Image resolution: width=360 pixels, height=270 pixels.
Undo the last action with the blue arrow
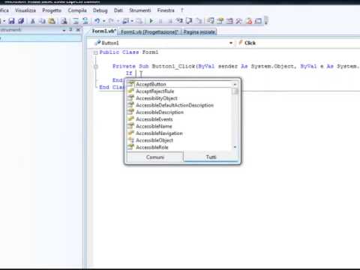[97, 21]
